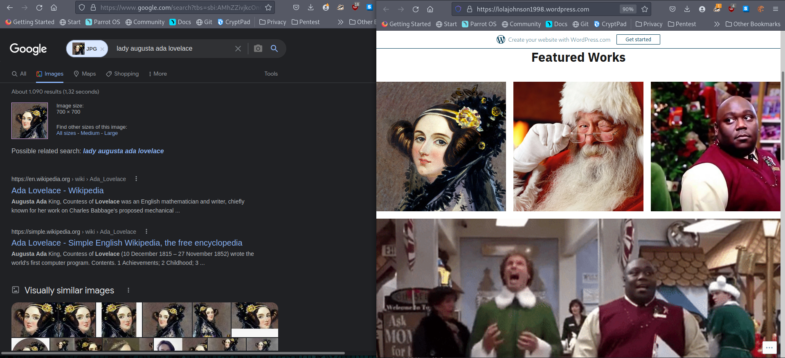Open the More search options dropdown
This screenshot has width=785, height=358.
pyautogui.click(x=157, y=74)
